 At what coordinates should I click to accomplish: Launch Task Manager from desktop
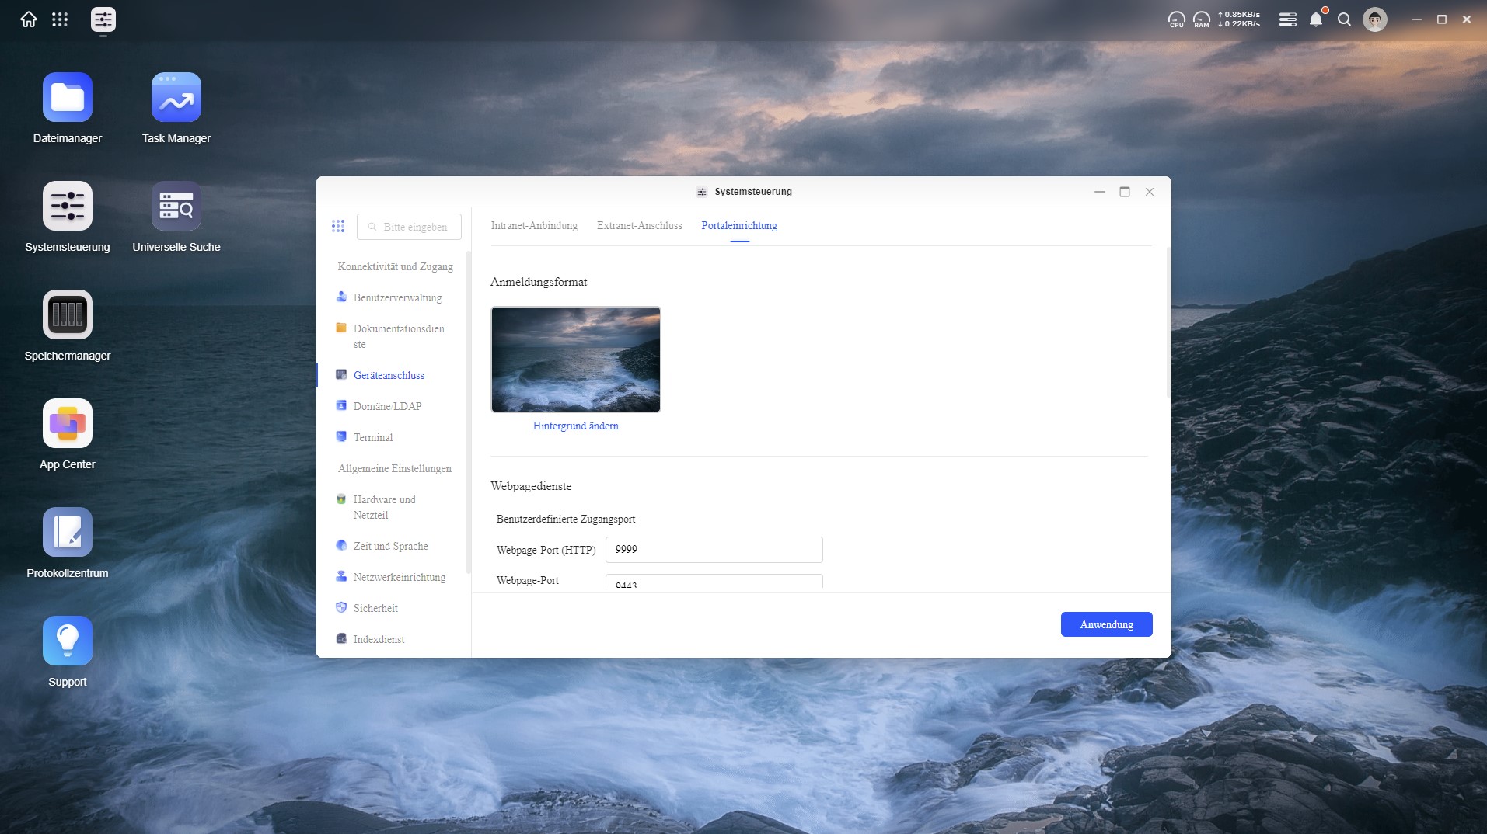[x=176, y=98]
